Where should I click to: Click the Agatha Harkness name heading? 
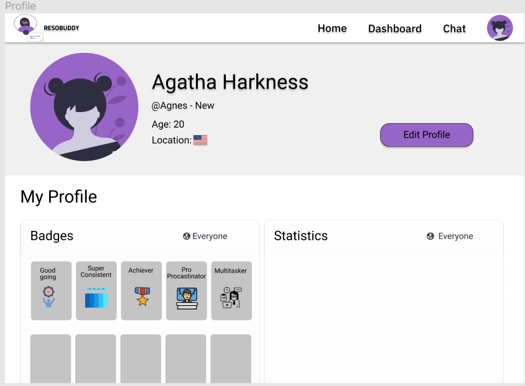coord(230,82)
